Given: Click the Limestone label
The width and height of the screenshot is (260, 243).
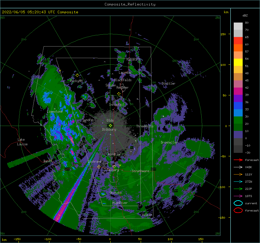Looking at the screenshot, I should click(55, 112).
